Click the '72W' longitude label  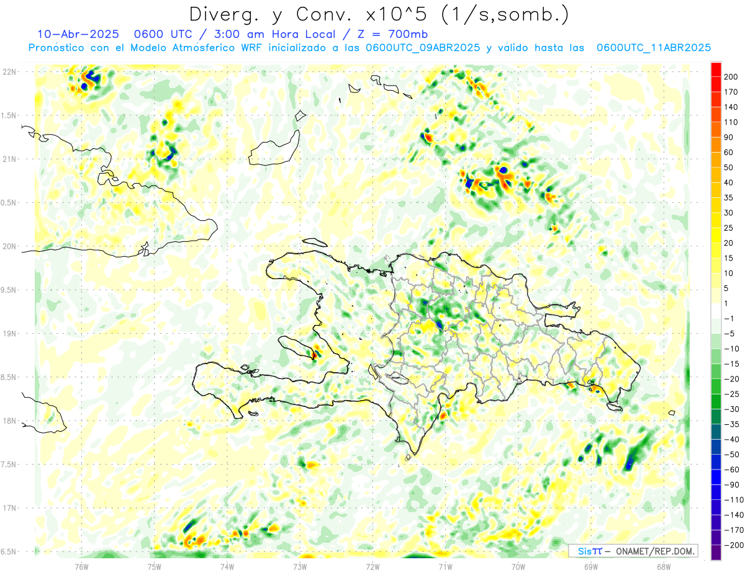click(x=372, y=566)
